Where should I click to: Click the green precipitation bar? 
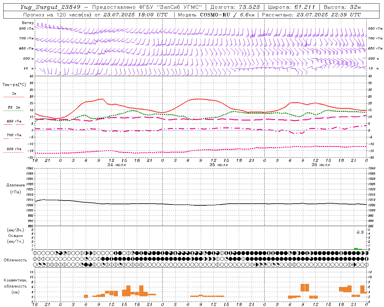coord(358,249)
